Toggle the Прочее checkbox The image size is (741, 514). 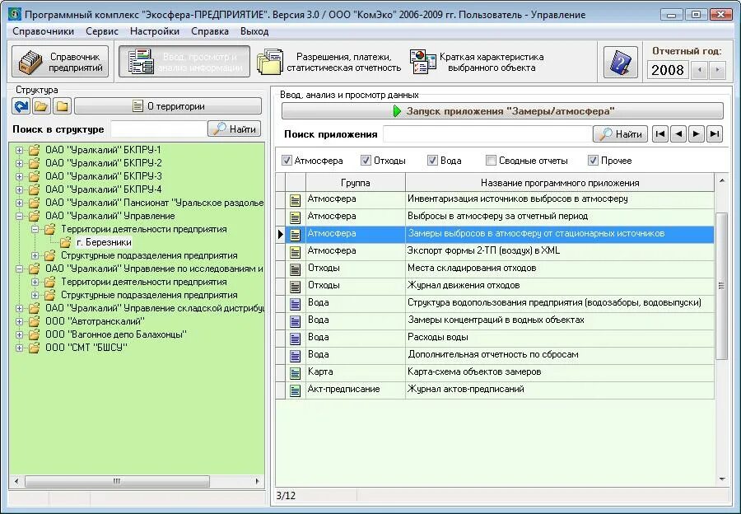(x=593, y=161)
